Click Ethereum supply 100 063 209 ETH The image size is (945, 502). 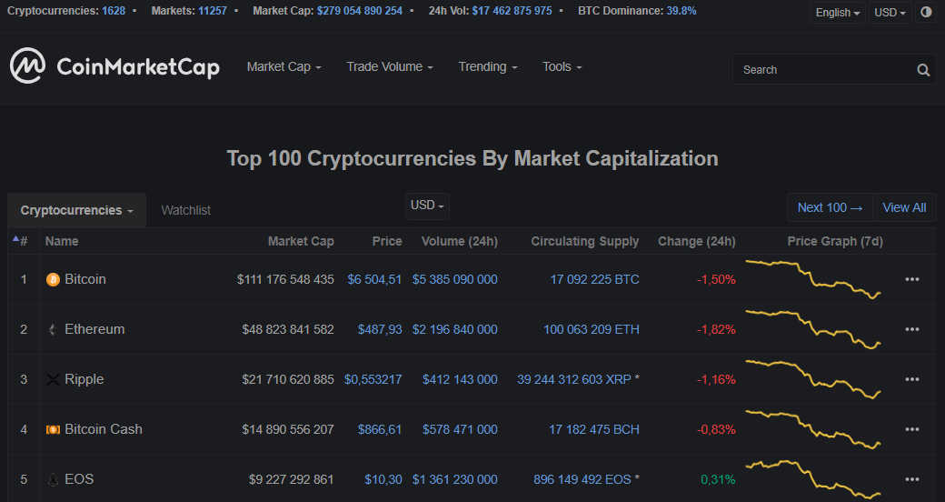point(592,329)
